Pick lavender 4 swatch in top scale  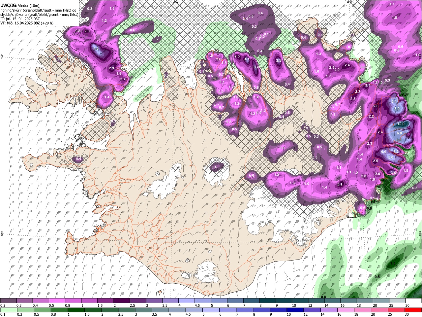pos(186,301)
